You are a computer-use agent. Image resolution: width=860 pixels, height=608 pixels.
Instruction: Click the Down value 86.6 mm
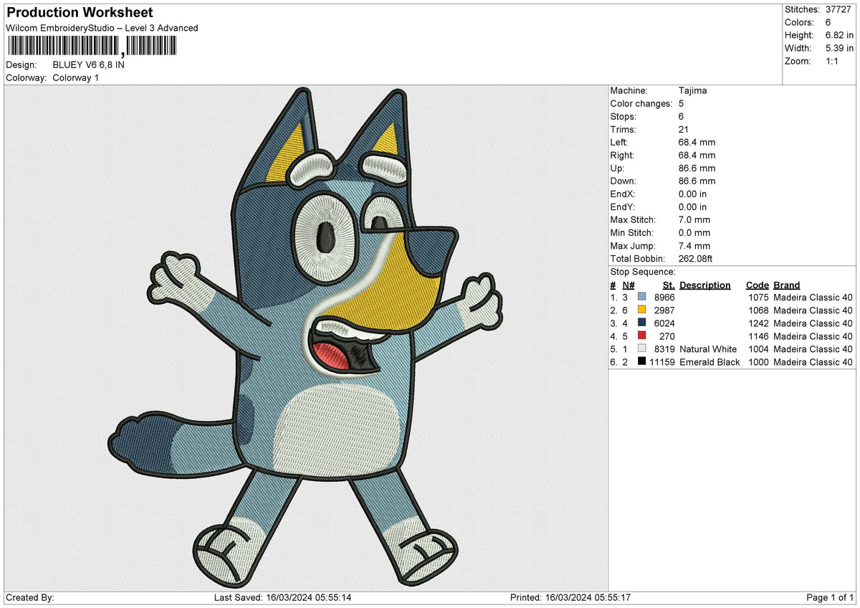click(697, 181)
